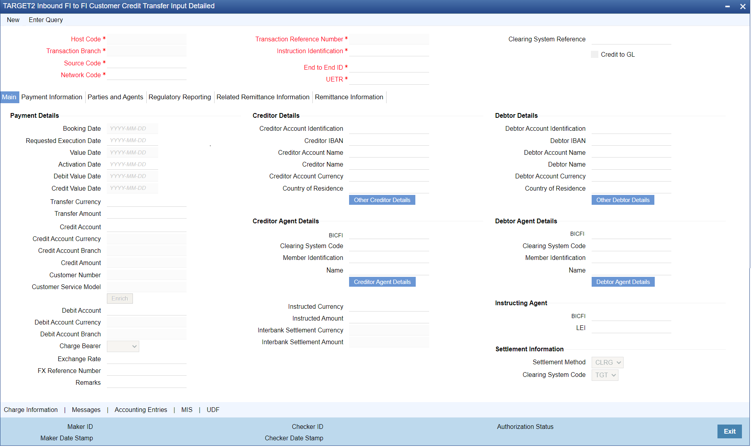Open the Messages link
This screenshot has width=751, height=447.
[86, 410]
